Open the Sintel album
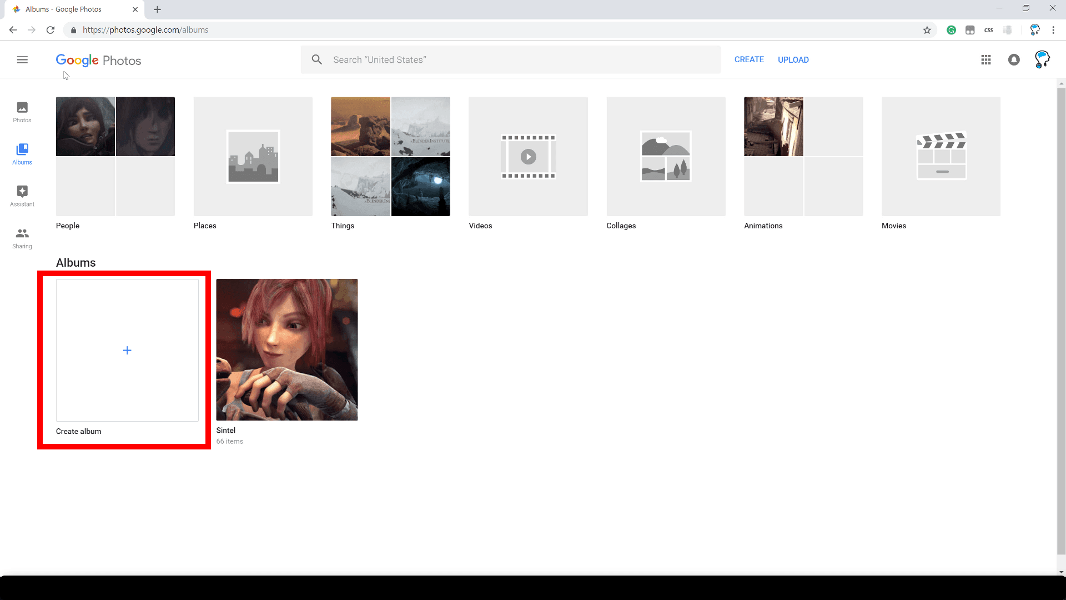 tap(286, 349)
